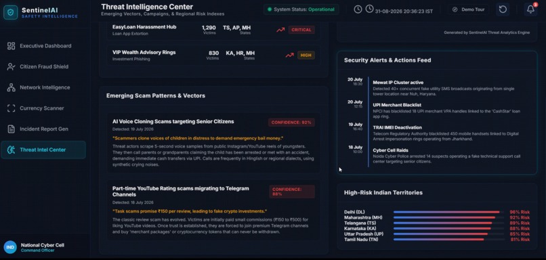Click the clock icon beside the date
546x260 pixels.
(369, 9)
